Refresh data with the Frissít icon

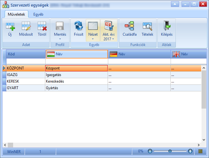(x=79, y=26)
